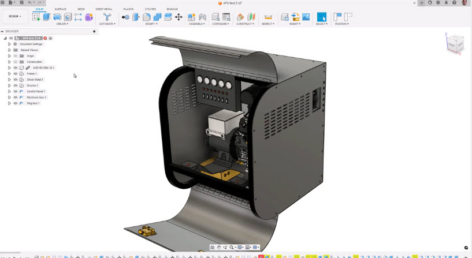Select the Create Sketch tool
Screen dimensions: 472x258
36,17
